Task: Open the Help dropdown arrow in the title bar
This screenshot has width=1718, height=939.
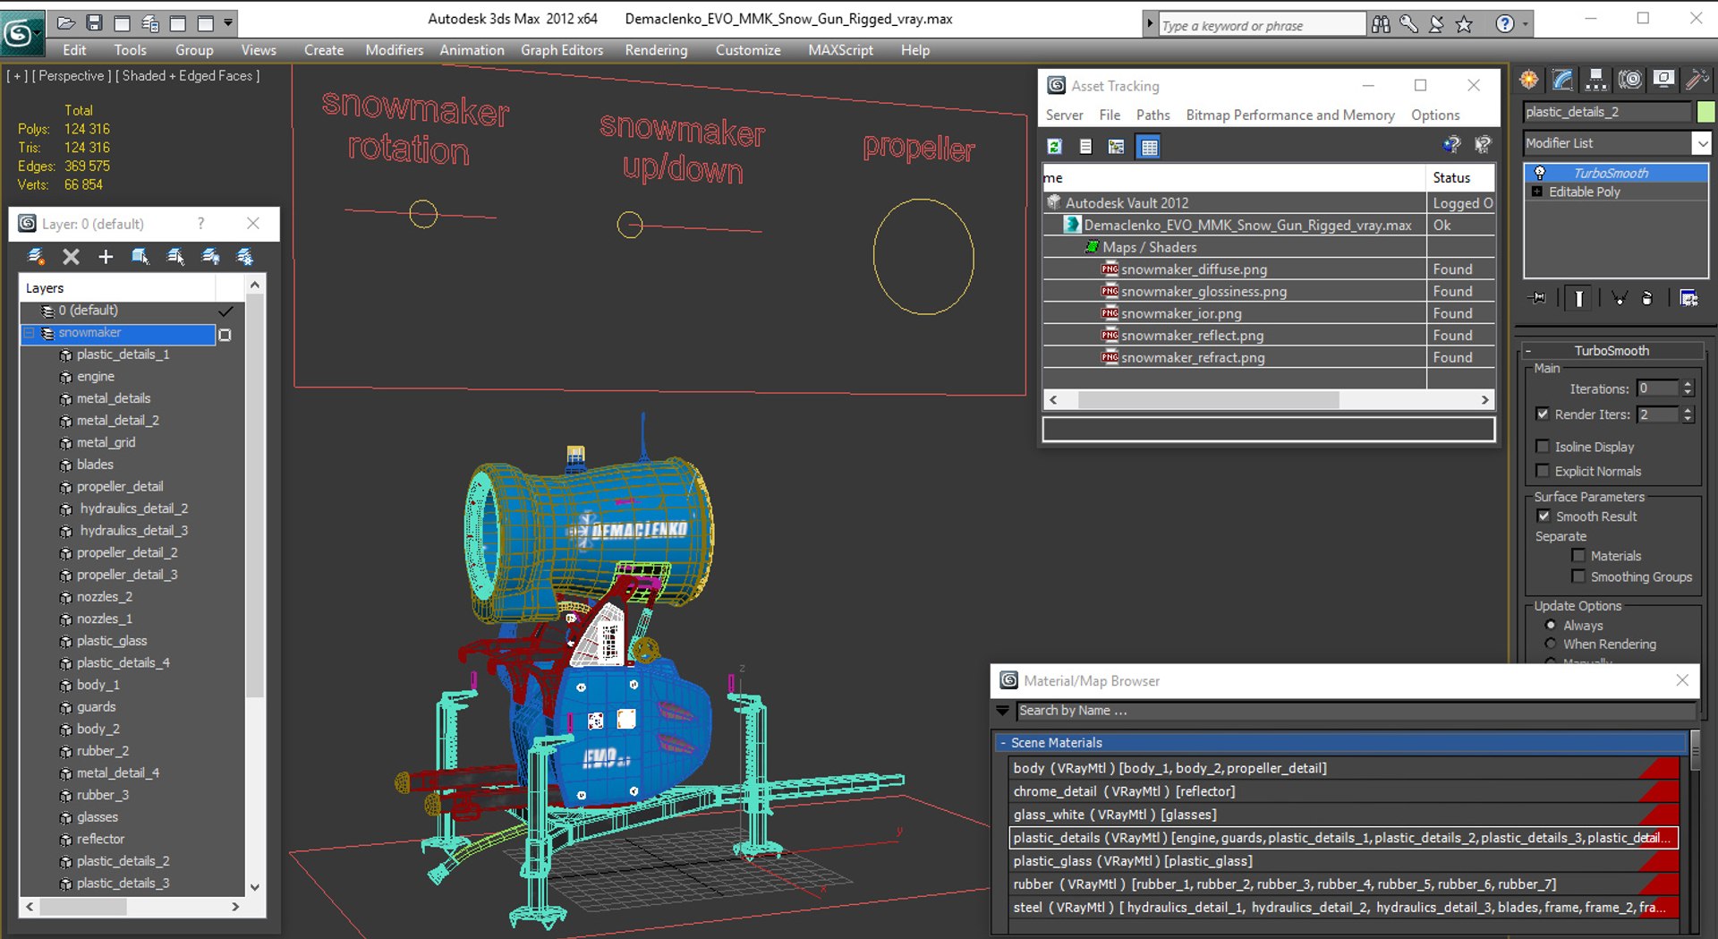Action: click(x=1524, y=24)
